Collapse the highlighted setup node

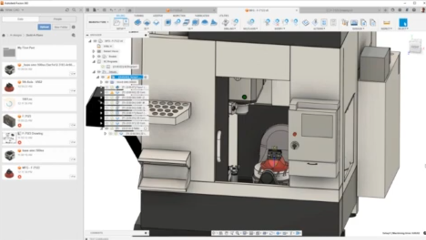click(x=98, y=77)
